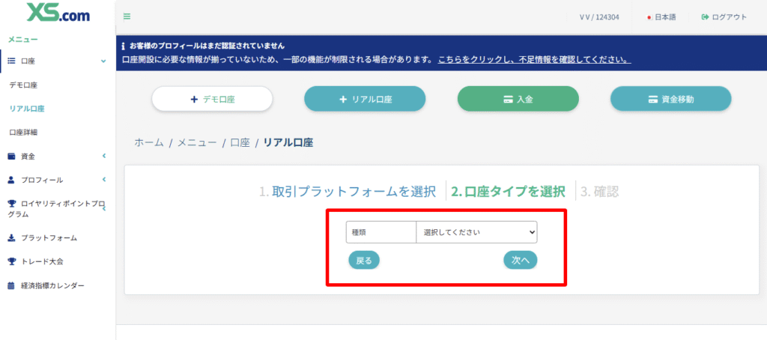Click the trophy icon beside ロイヤリティポイントプログラム
Screen dimensions: 767x340
[x=12, y=204]
